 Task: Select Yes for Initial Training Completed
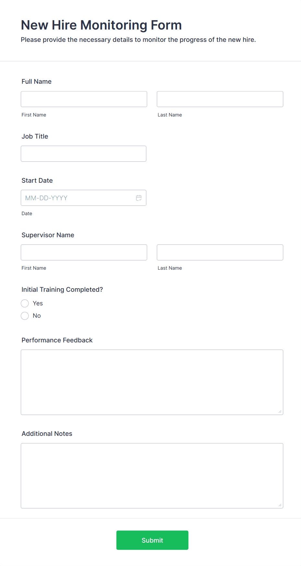coord(25,303)
